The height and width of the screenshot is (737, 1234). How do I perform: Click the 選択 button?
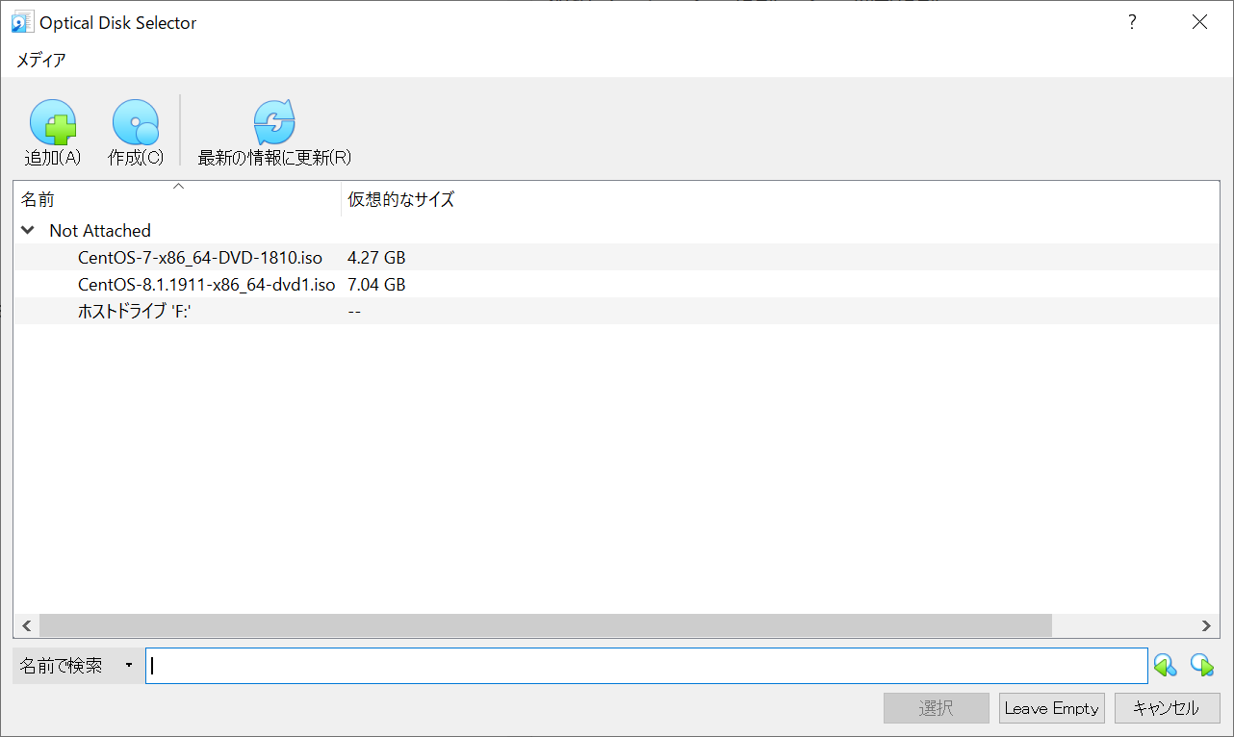point(937,708)
